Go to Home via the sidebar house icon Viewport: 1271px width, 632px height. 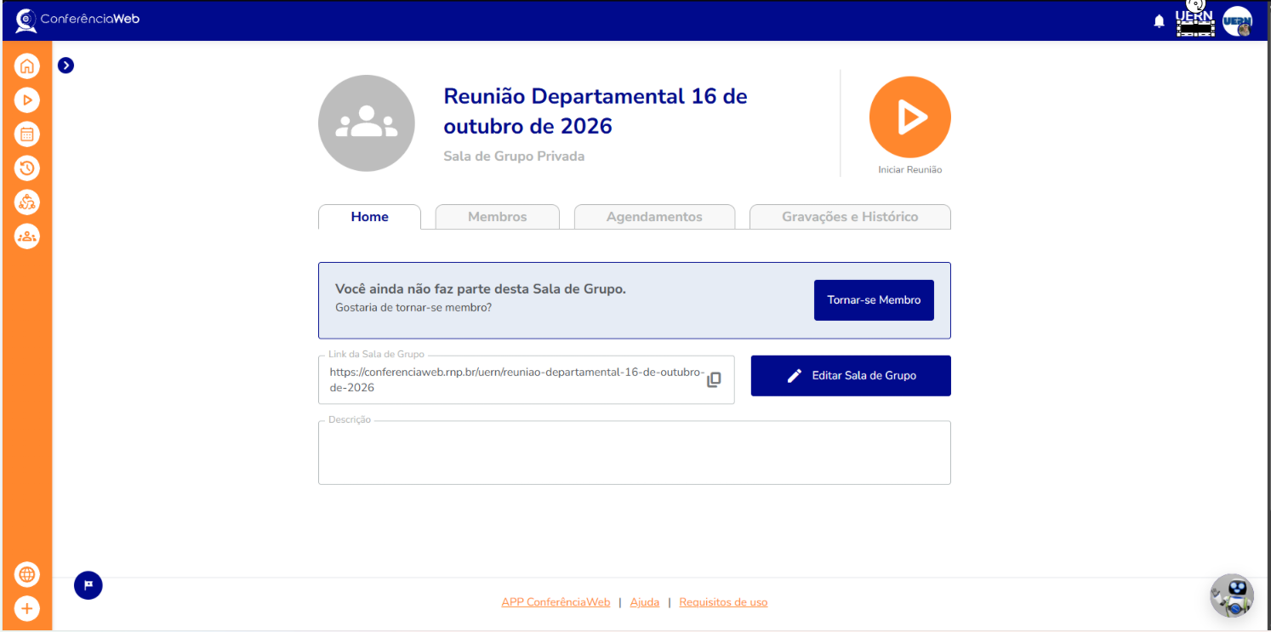pos(27,66)
